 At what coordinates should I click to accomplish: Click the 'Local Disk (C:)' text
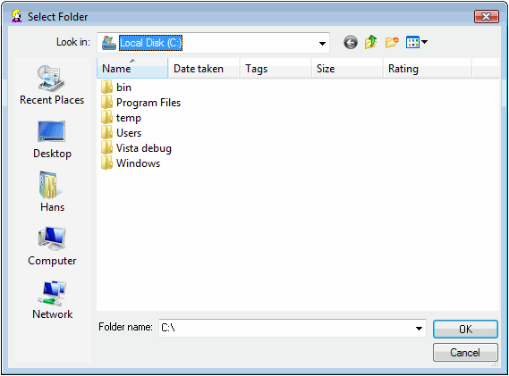click(150, 43)
